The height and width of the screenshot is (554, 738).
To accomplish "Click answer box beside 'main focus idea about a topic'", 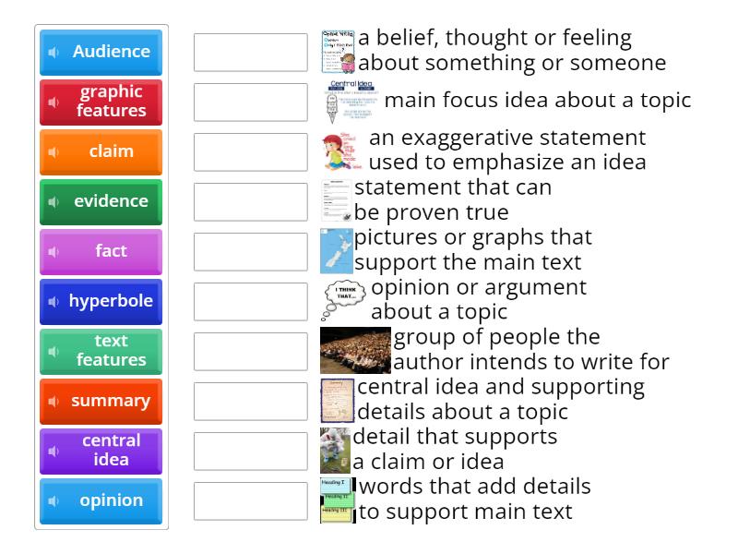I will pyautogui.click(x=251, y=102).
